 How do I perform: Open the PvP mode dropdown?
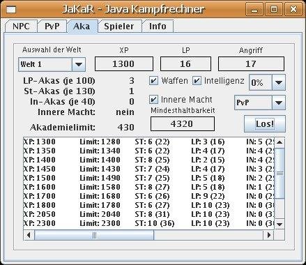(x=278, y=103)
